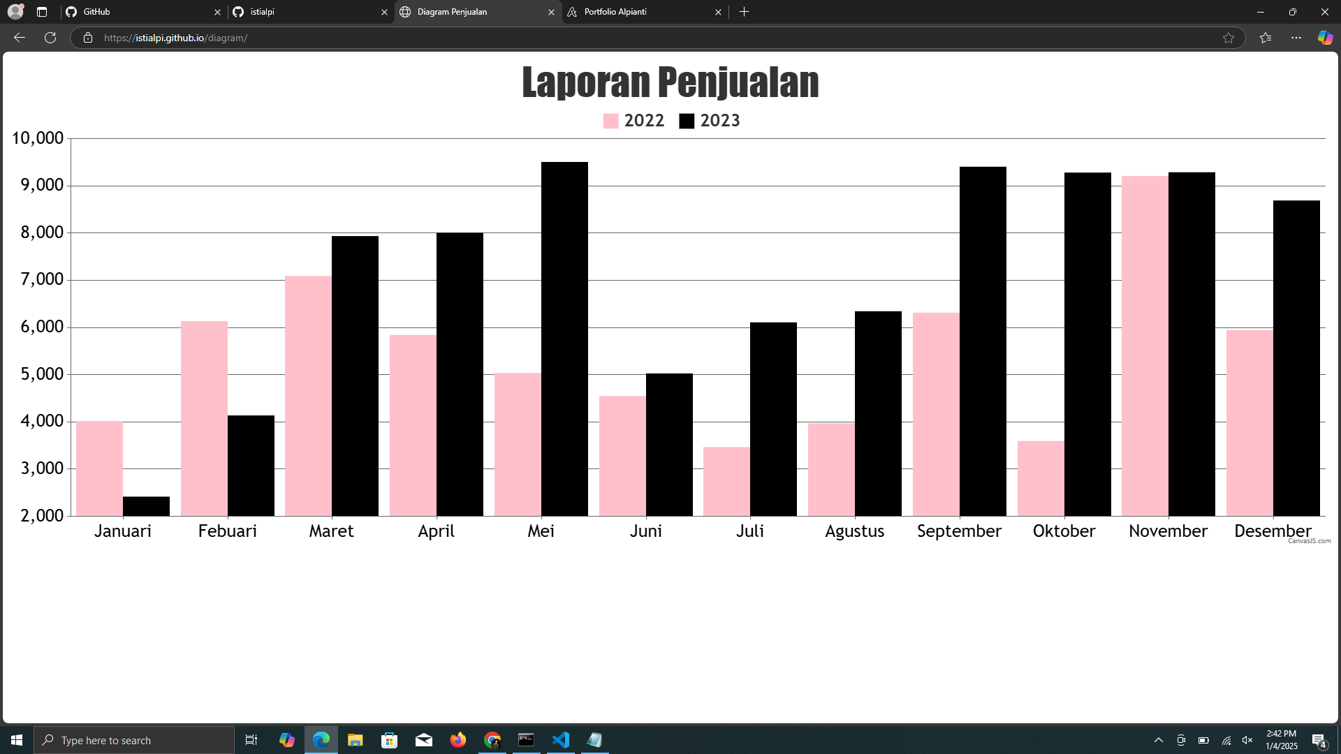Add page to favorites star icon
This screenshot has width=1341, height=754.
1229,38
